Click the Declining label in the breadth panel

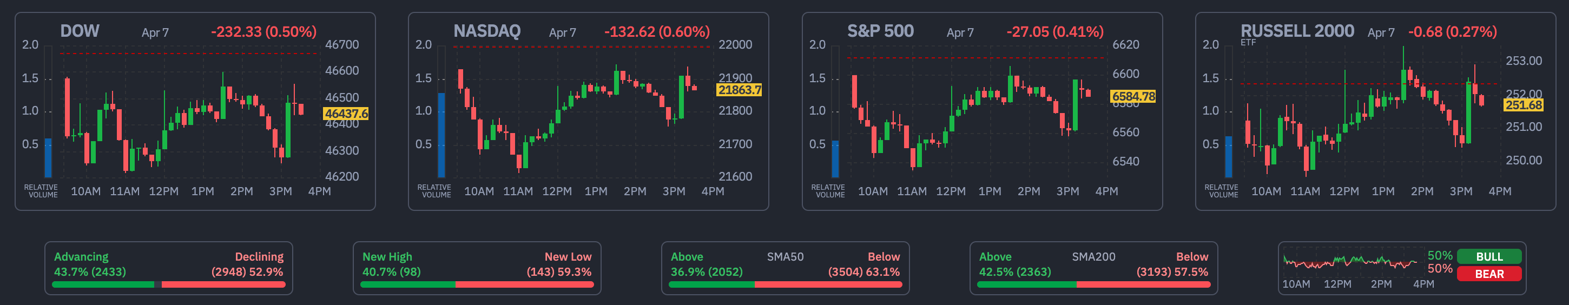(x=259, y=257)
